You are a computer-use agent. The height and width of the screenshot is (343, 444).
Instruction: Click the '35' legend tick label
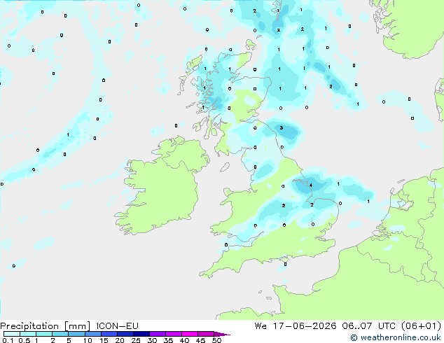pyautogui.click(x=168, y=340)
